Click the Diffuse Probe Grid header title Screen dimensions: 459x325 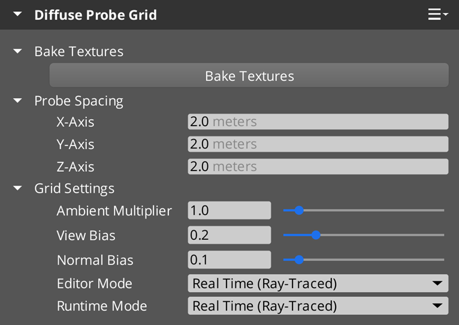coord(95,14)
